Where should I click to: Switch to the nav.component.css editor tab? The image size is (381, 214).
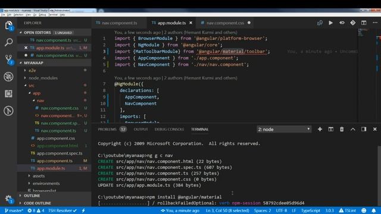[x=225, y=23]
